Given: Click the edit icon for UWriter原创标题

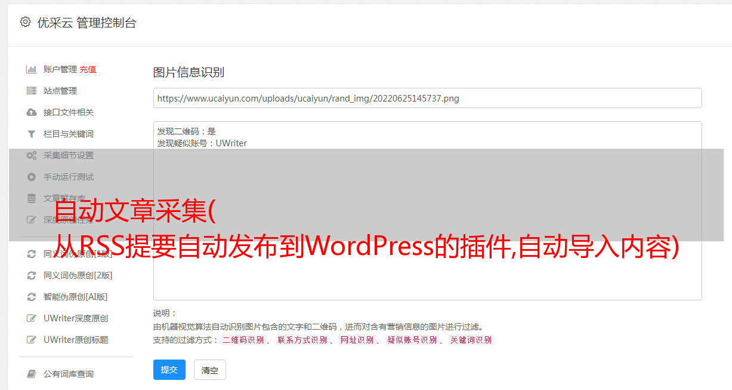Looking at the screenshot, I should [x=32, y=340].
